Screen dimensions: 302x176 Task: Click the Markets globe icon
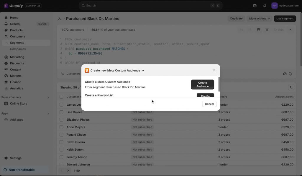tap(6, 76)
